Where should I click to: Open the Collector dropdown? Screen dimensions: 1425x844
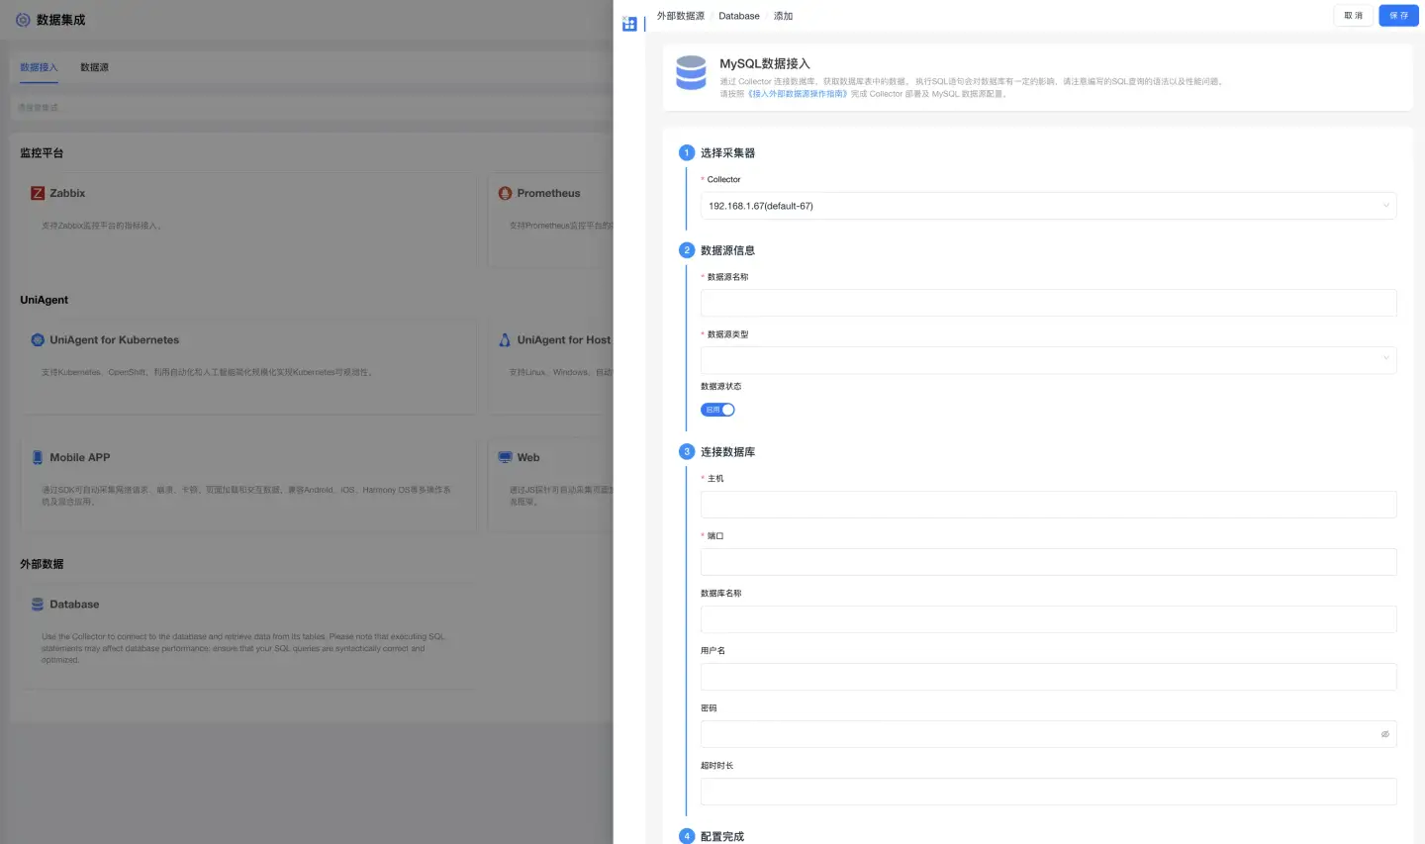coord(1048,206)
